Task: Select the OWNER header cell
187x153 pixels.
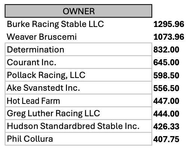Action: tap(79, 11)
